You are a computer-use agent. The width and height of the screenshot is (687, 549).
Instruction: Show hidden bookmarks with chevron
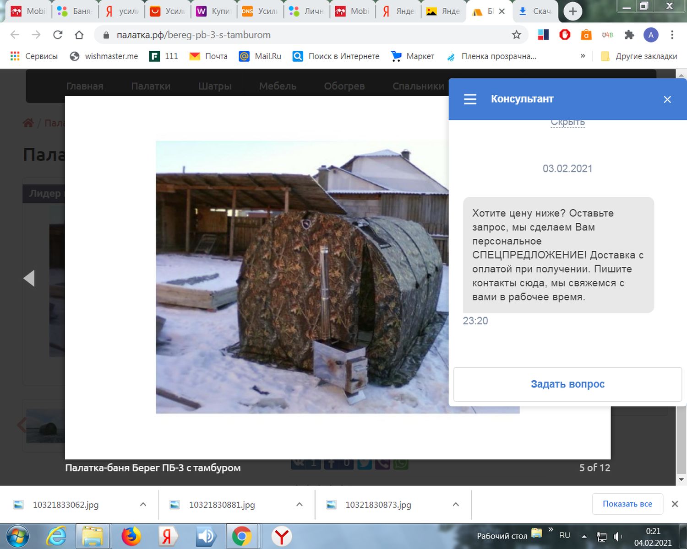(583, 56)
